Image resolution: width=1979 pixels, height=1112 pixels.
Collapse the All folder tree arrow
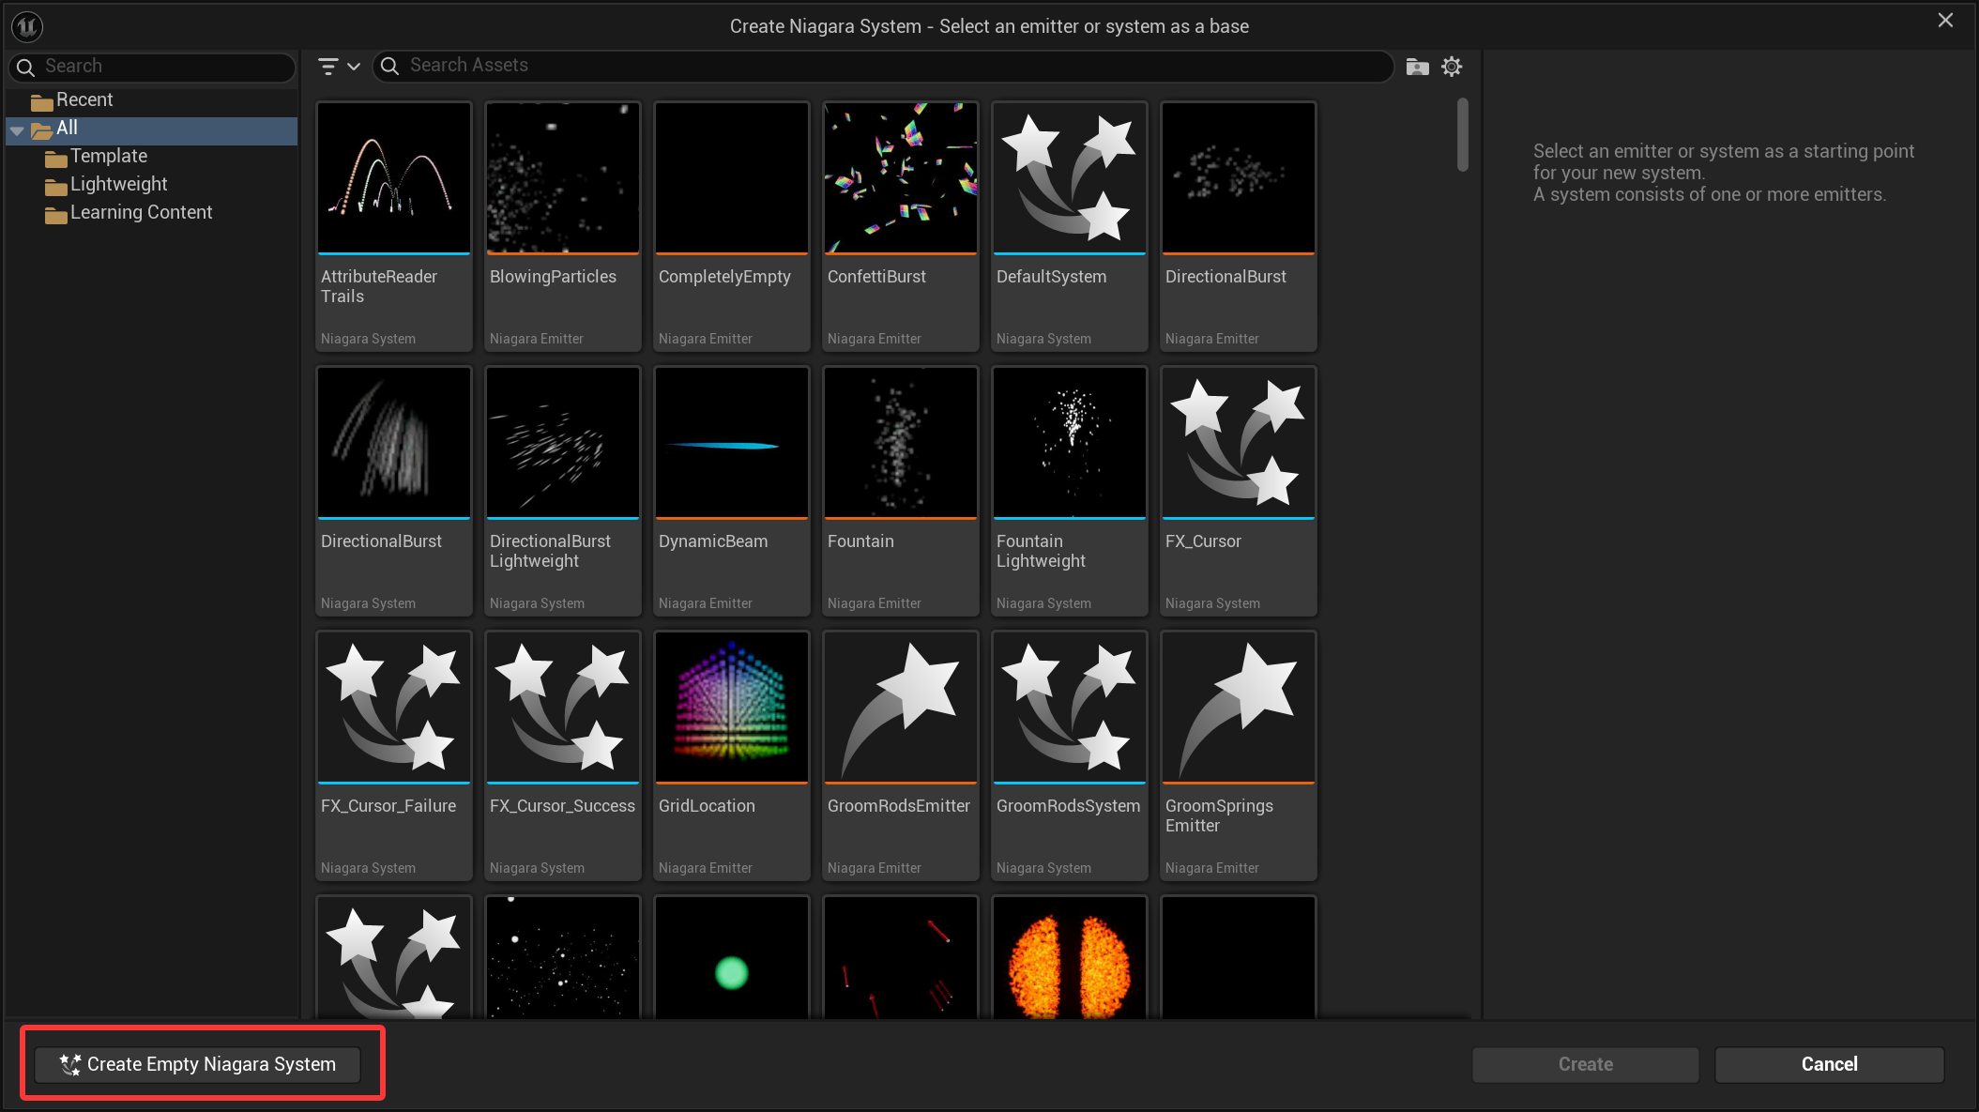17,130
